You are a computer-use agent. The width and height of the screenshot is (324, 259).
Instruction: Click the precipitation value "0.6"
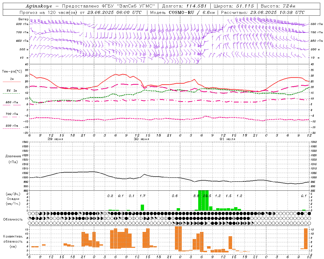coord(175,196)
